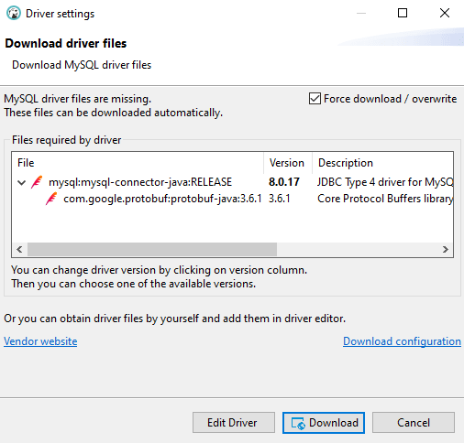Click the Cancel button
Viewport: 464px width, 443px height.
(x=414, y=423)
